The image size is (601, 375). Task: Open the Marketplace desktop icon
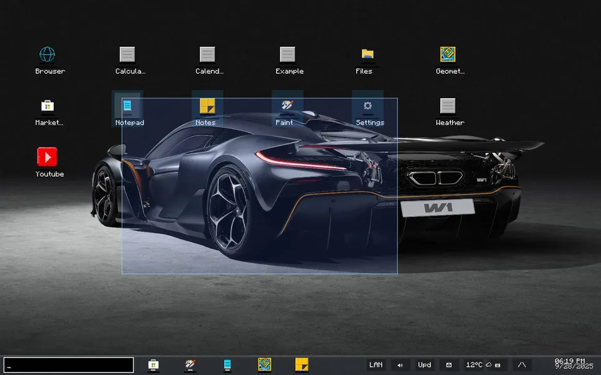tap(48, 106)
